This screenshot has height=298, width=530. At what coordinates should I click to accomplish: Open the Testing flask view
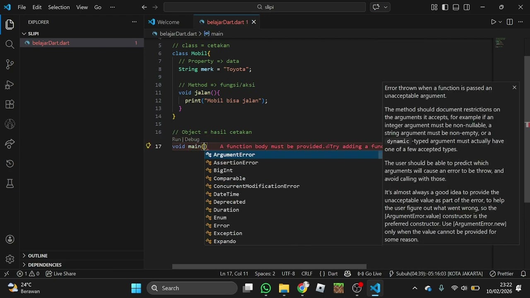(x=10, y=183)
